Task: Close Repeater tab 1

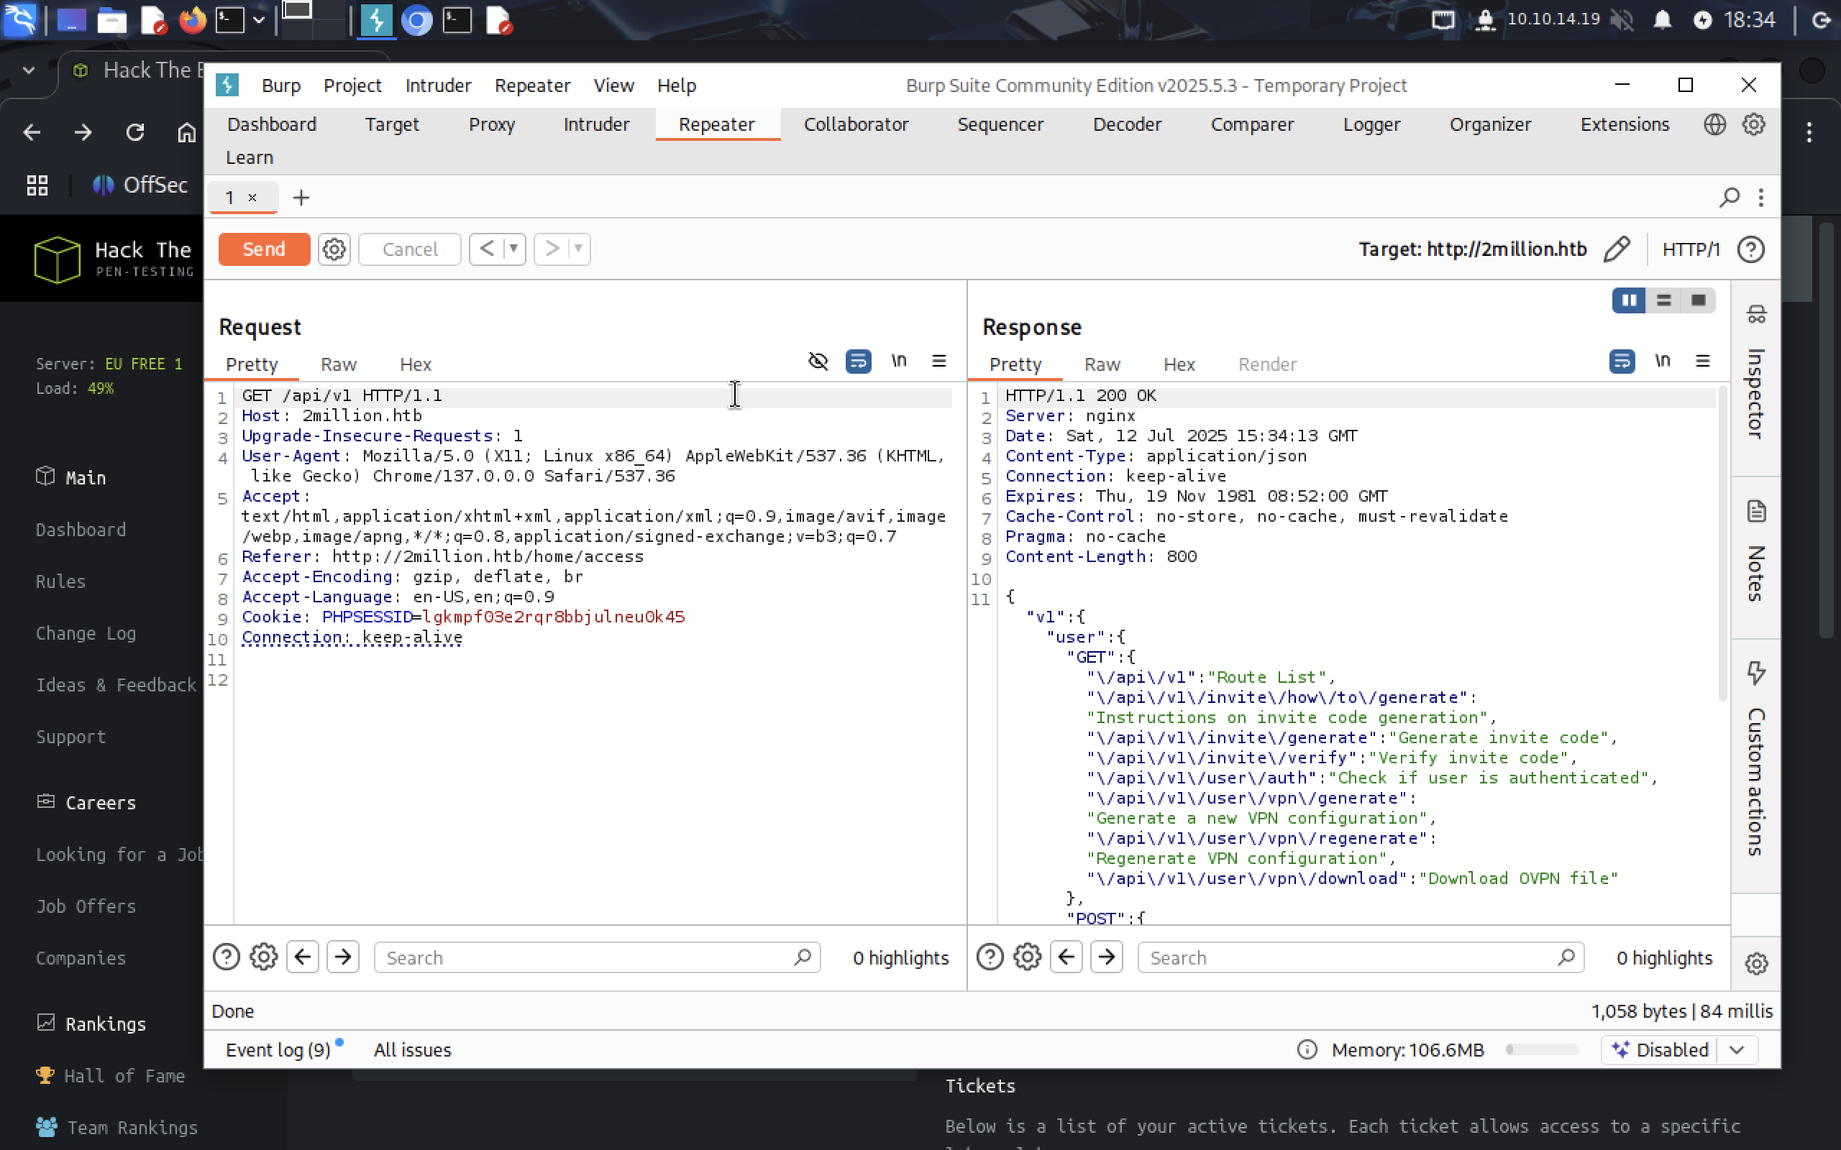Action: (252, 198)
